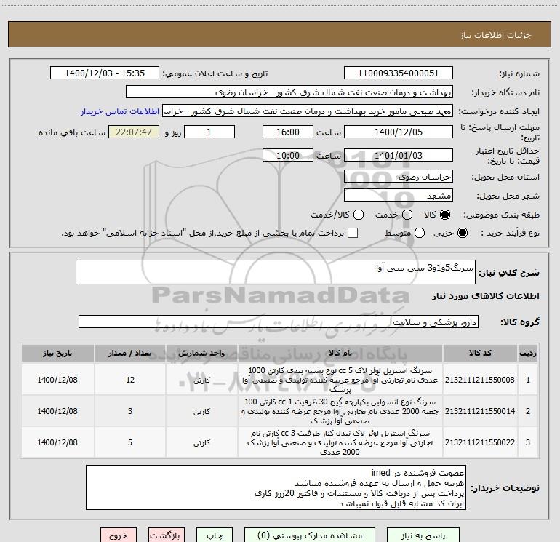560x542 pixels.
Task: Click the 5 cc syringe item name in row 1
Action: point(340,380)
